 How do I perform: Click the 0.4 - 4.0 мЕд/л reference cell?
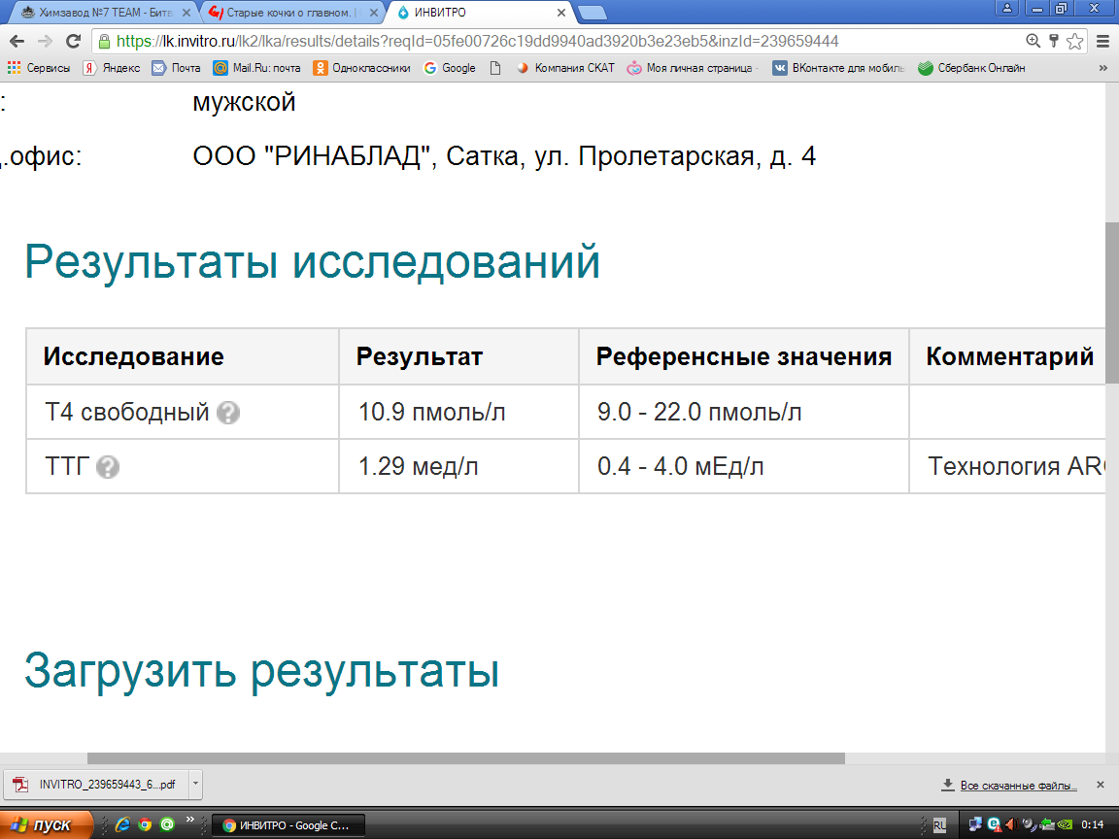point(744,466)
